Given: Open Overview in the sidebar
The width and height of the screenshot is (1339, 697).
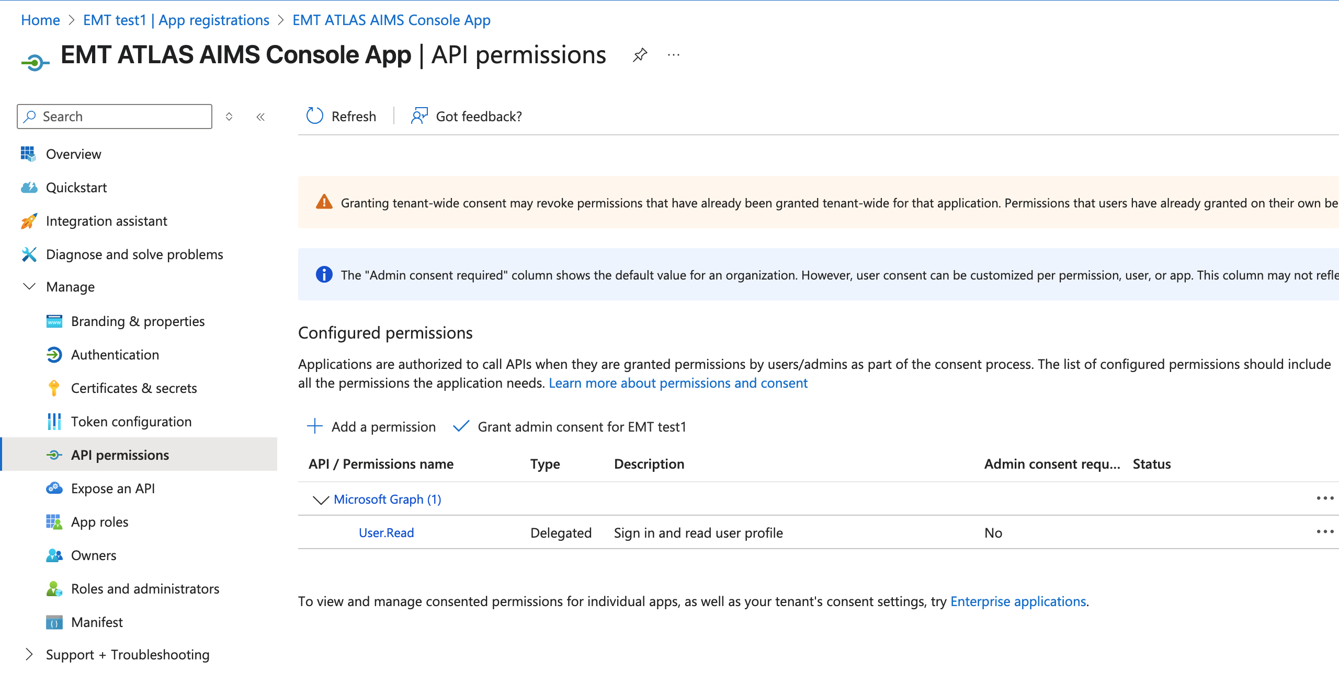Looking at the screenshot, I should click(73, 154).
